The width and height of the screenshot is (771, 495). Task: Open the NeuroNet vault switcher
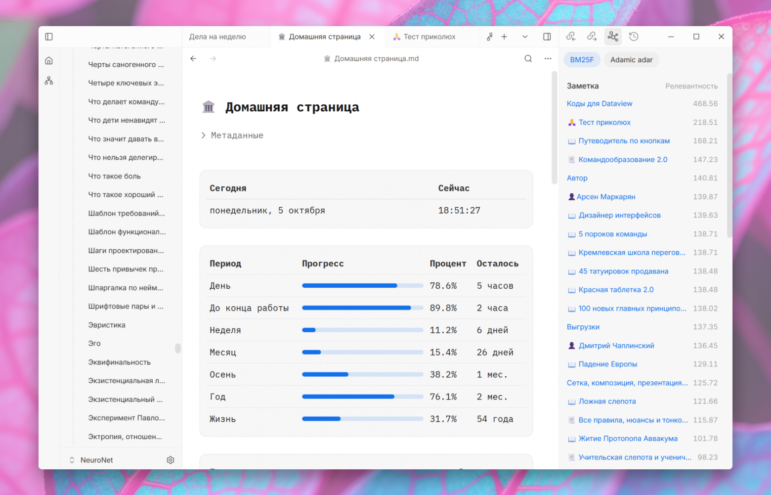click(91, 460)
